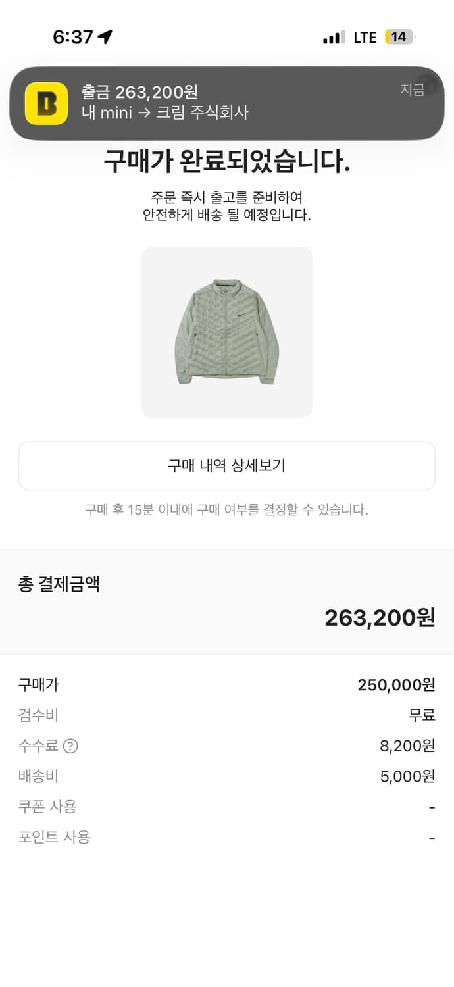Tap the LTE network indicator
The image size is (454, 987).
365,38
